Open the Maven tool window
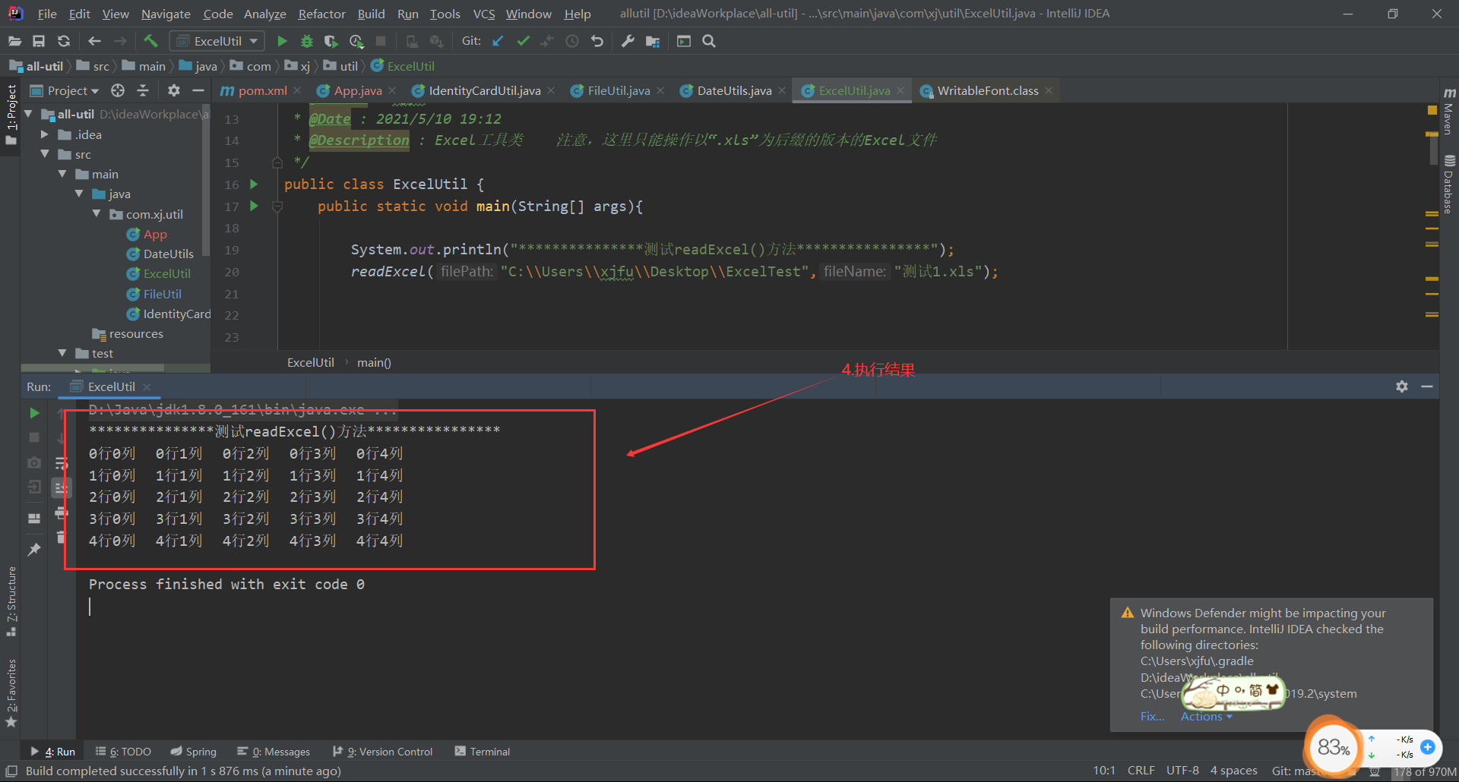 [1448, 118]
